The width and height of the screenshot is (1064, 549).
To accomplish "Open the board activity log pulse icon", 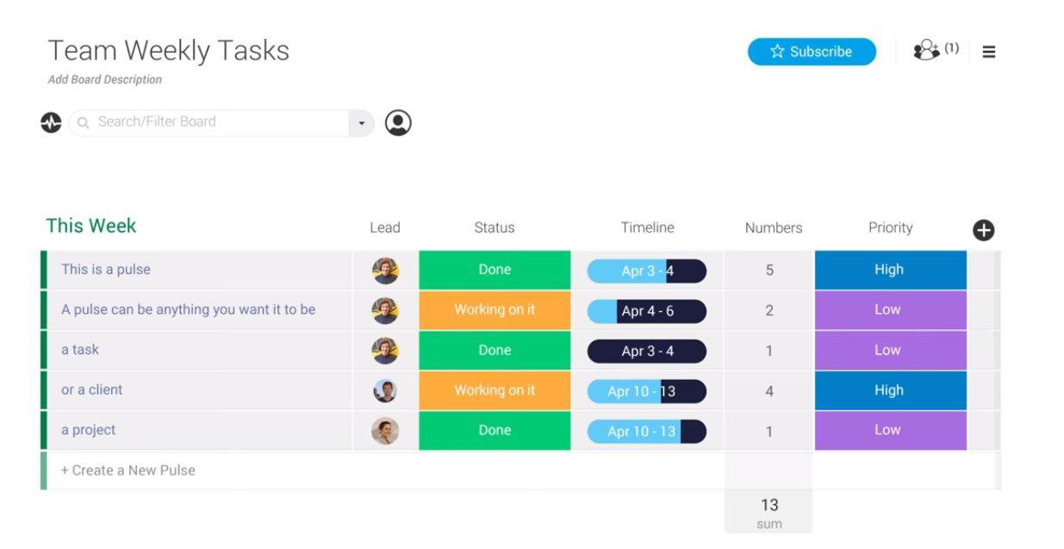I will click(51, 122).
